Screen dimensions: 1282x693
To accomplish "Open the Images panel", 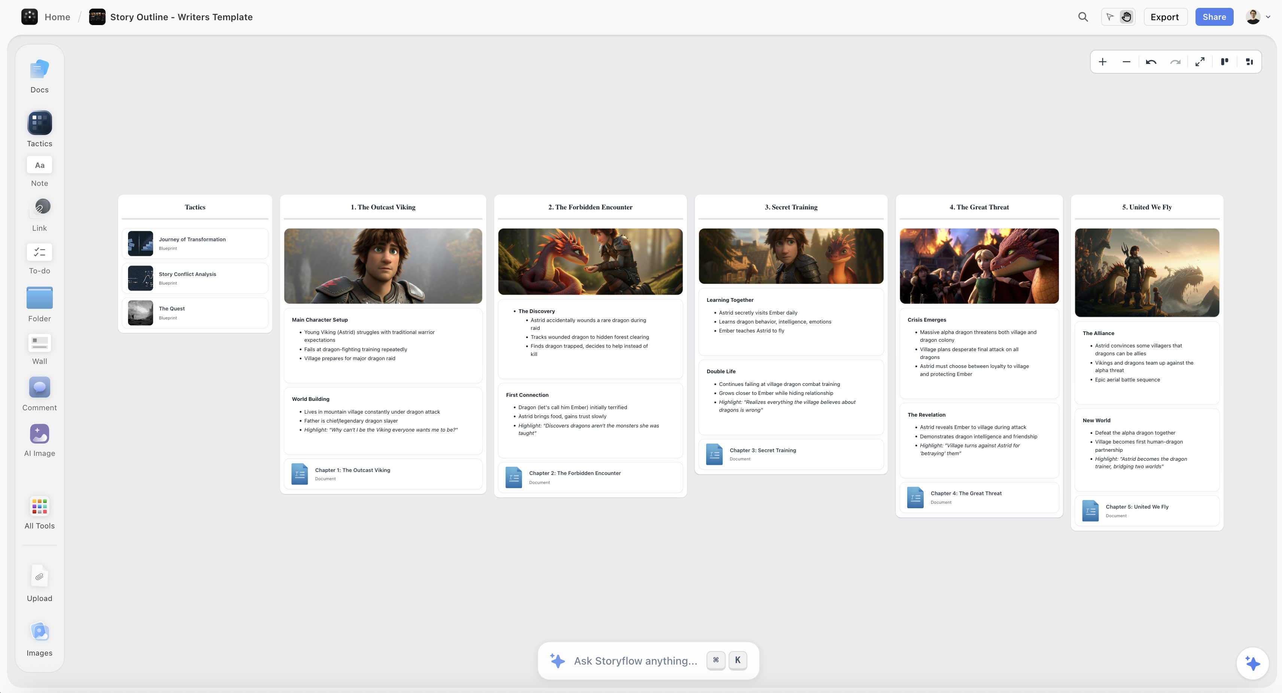I will (x=39, y=631).
